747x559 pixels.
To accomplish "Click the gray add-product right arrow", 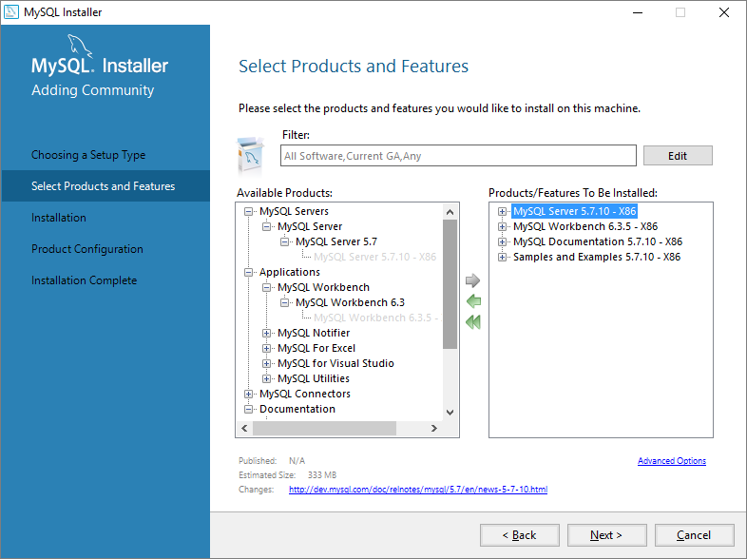I will (472, 280).
